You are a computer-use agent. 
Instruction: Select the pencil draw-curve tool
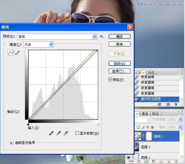coord(17,52)
